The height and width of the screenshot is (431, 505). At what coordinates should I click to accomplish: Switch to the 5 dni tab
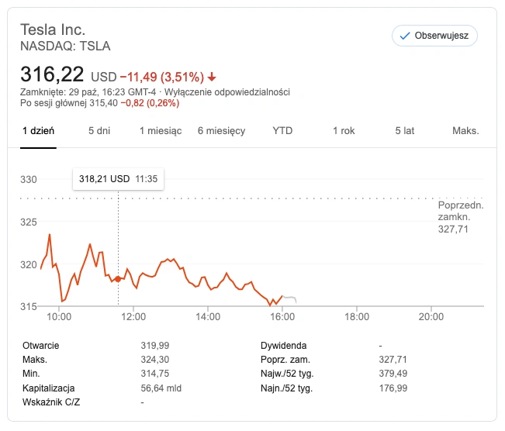pyautogui.click(x=99, y=131)
